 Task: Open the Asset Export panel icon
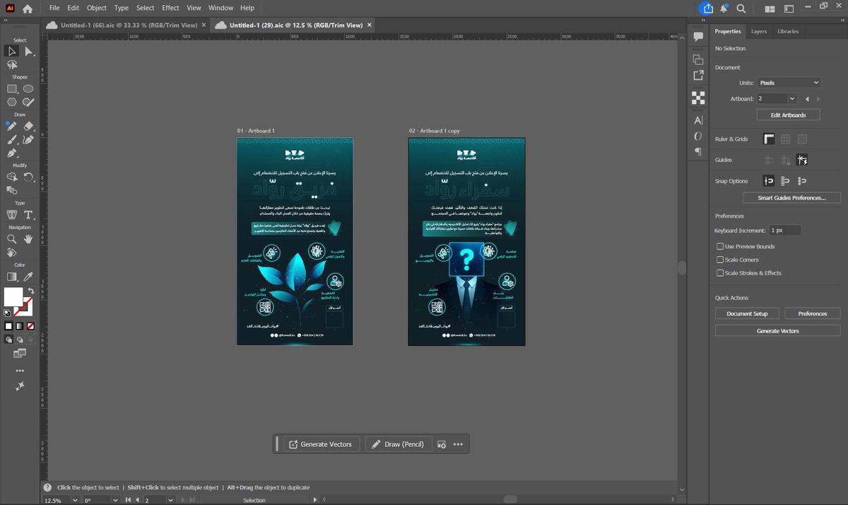pyautogui.click(x=698, y=75)
